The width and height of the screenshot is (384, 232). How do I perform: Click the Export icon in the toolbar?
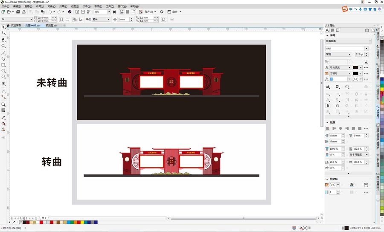(83, 12)
